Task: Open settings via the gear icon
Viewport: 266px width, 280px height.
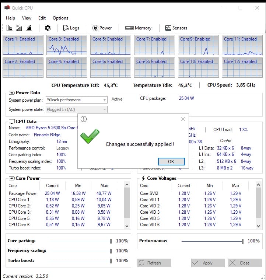Action: pos(48,28)
